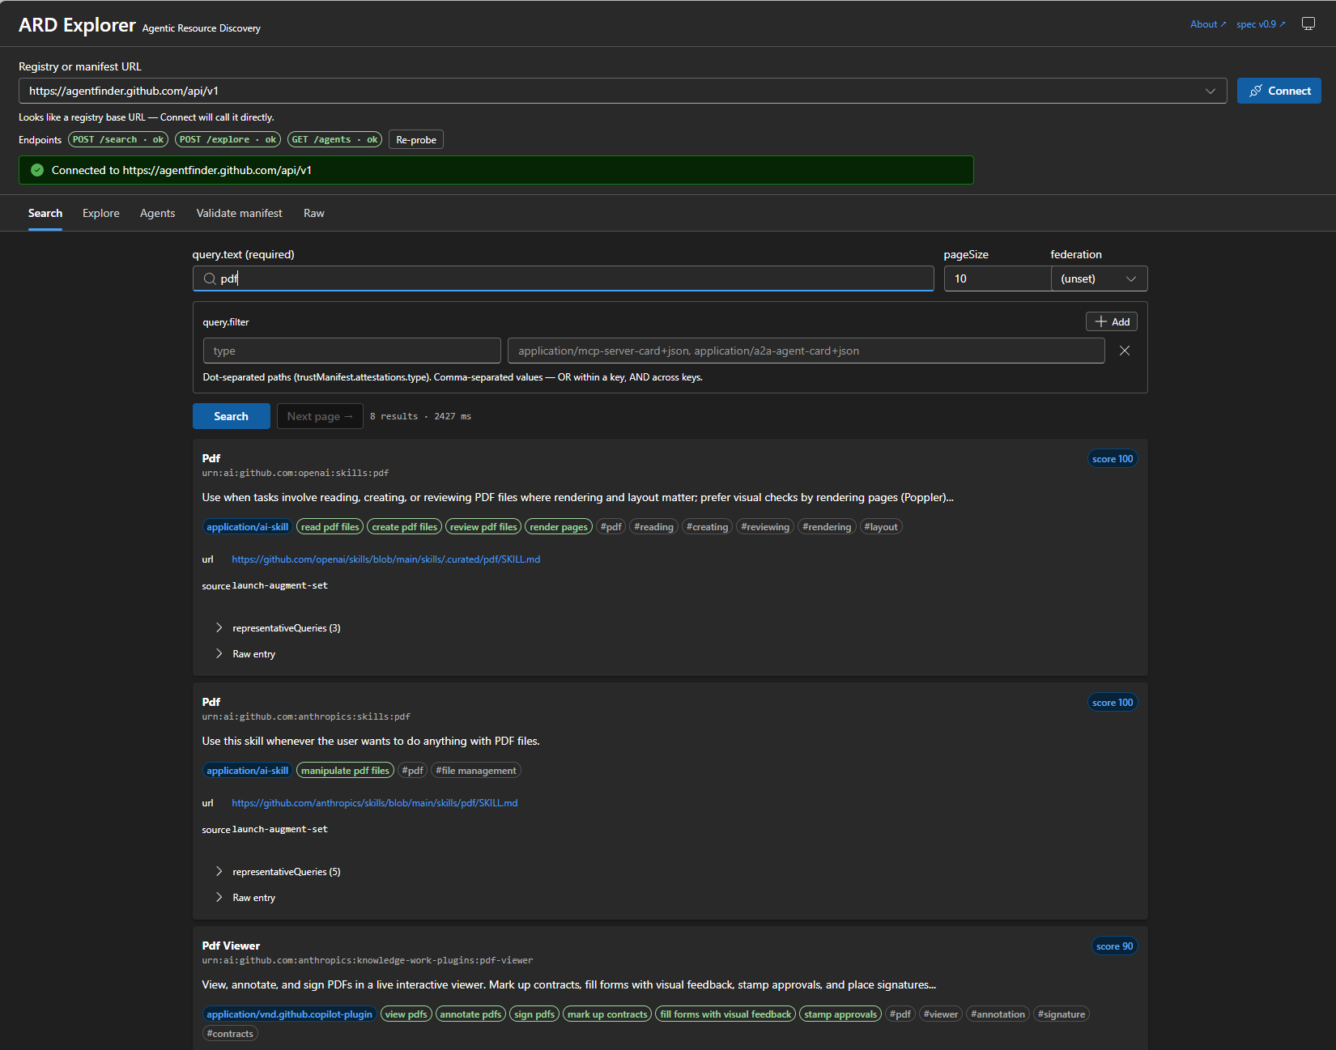
Task: Remove the type filter row
Action: click(1125, 351)
